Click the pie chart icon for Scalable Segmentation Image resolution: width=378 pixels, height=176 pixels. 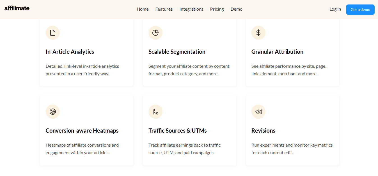(155, 33)
